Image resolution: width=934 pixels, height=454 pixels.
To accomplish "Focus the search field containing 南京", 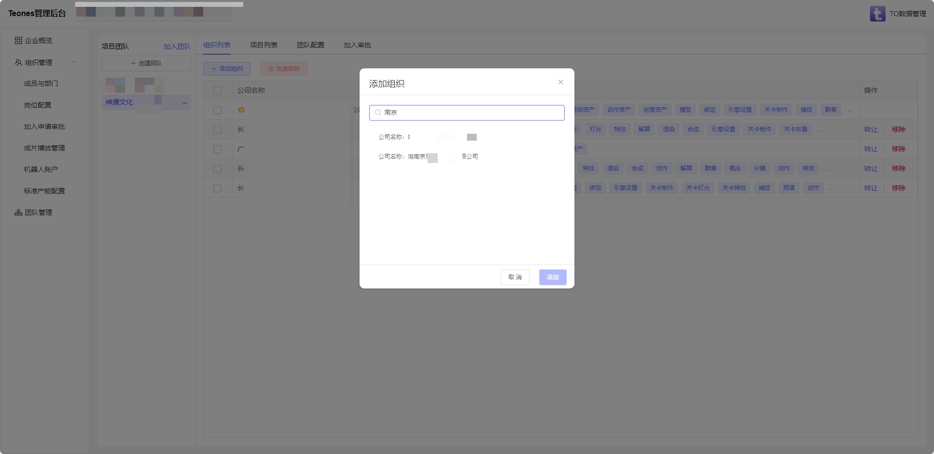I will [471, 112].
